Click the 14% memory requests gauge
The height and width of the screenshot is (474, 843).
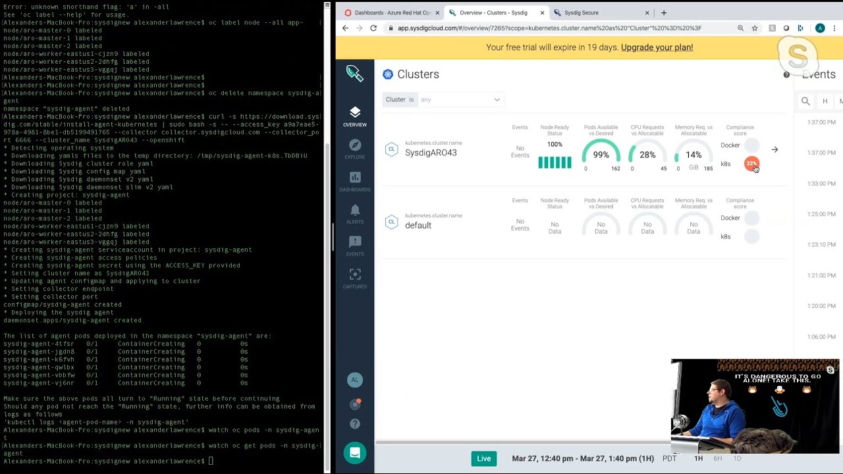693,155
